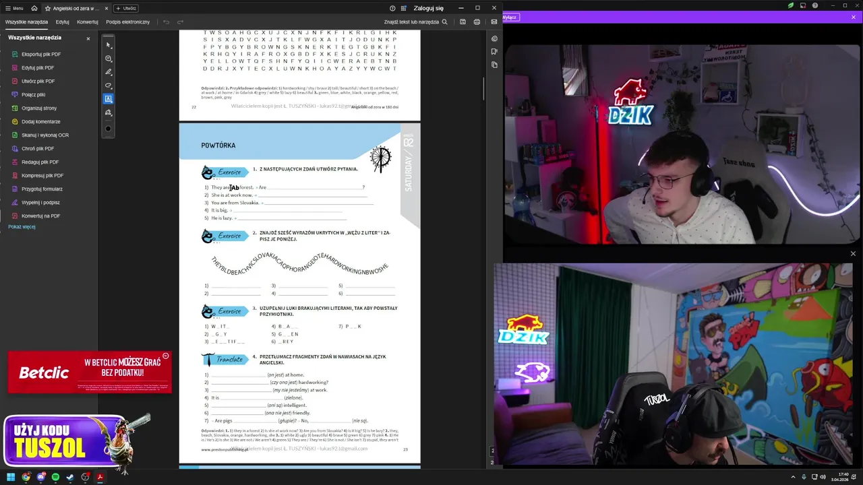Click the redo arrow
The height and width of the screenshot is (485, 863).
pos(180,22)
